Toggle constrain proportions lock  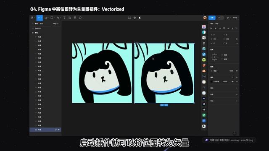pyautogui.click(x=237, y=39)
